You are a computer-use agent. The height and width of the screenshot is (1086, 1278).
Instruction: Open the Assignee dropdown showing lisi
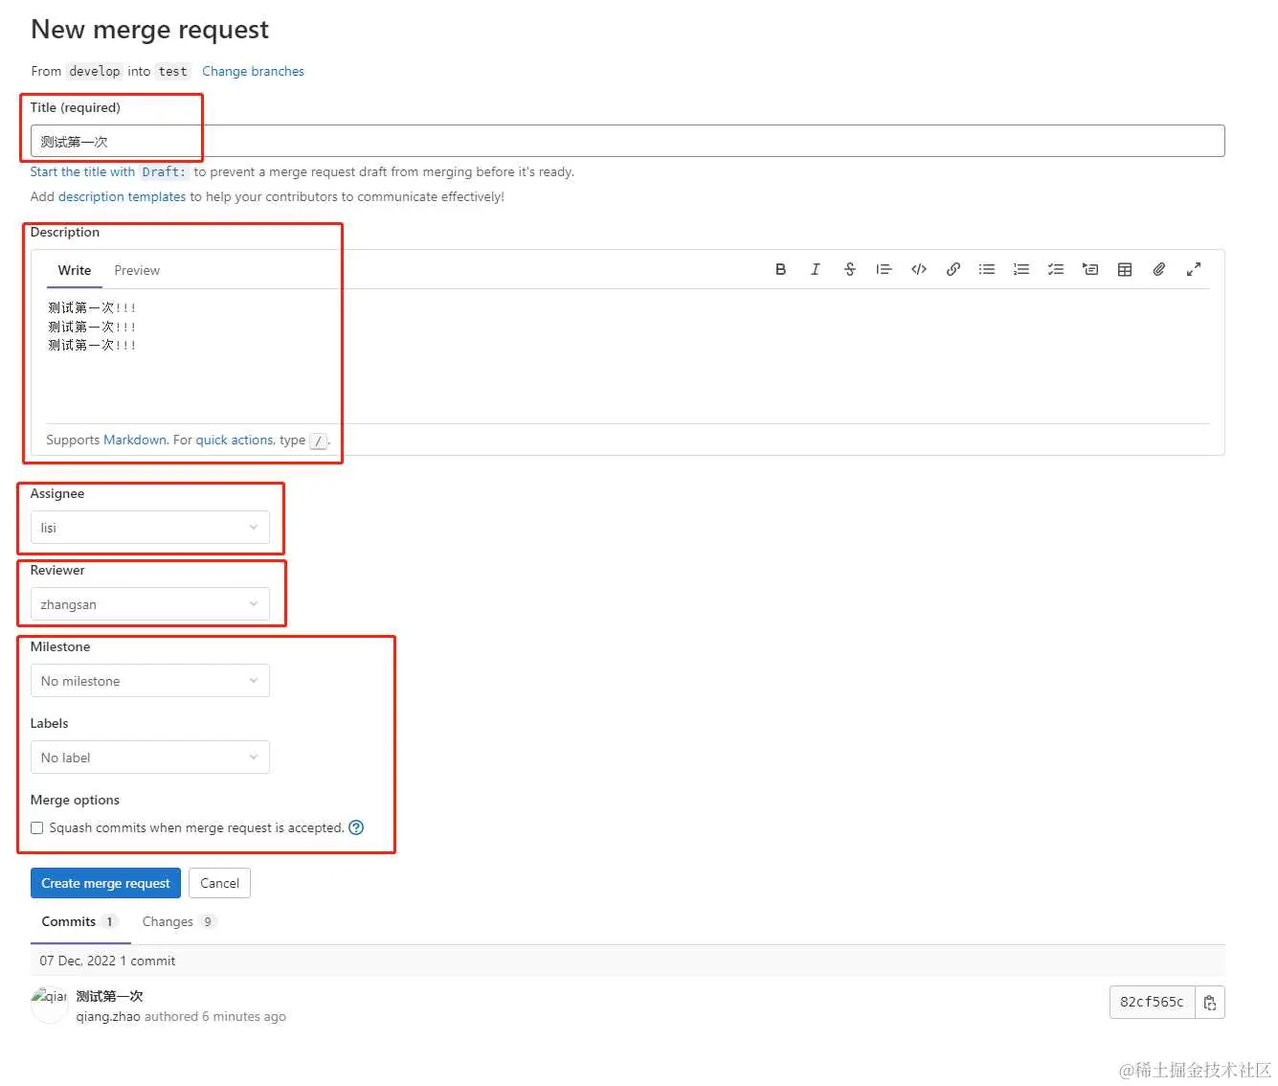tap(150, 528)
